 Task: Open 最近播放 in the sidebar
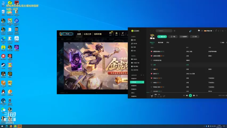134,66
